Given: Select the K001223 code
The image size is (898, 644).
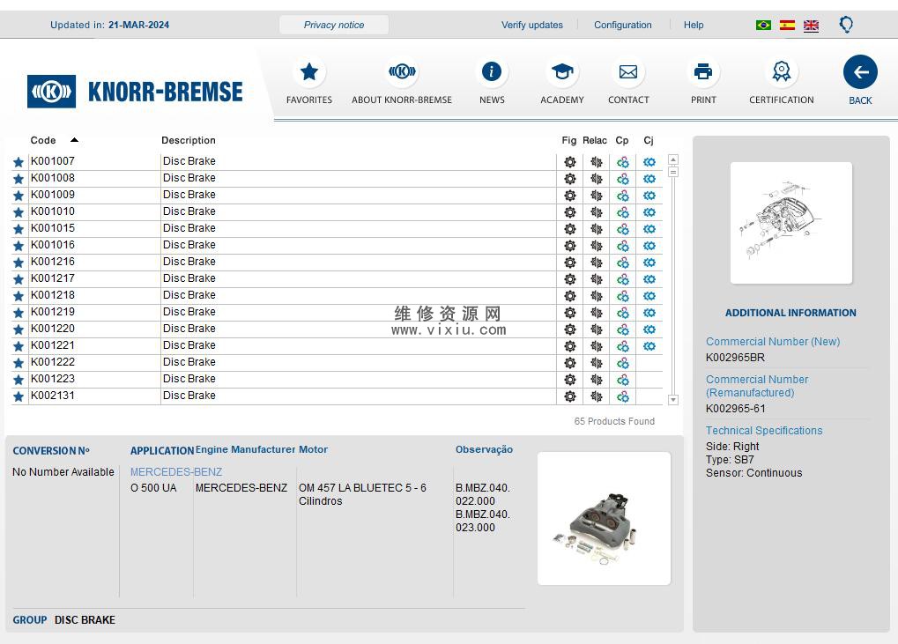Looking at the screenshot, I should pos(53,379).
